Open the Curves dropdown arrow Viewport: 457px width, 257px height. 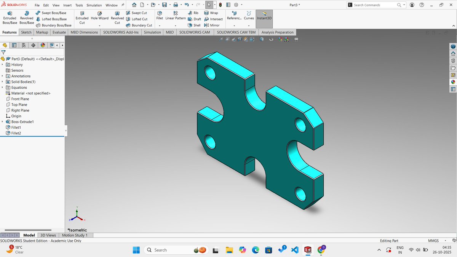tap(249, 26)
